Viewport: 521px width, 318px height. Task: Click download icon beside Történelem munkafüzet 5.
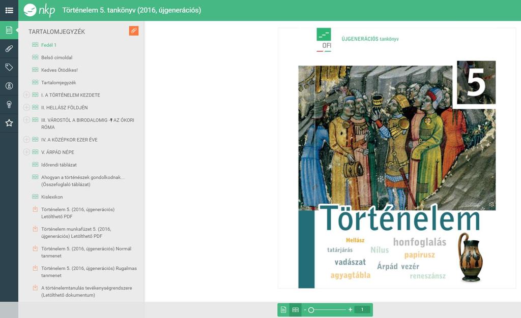35,229
